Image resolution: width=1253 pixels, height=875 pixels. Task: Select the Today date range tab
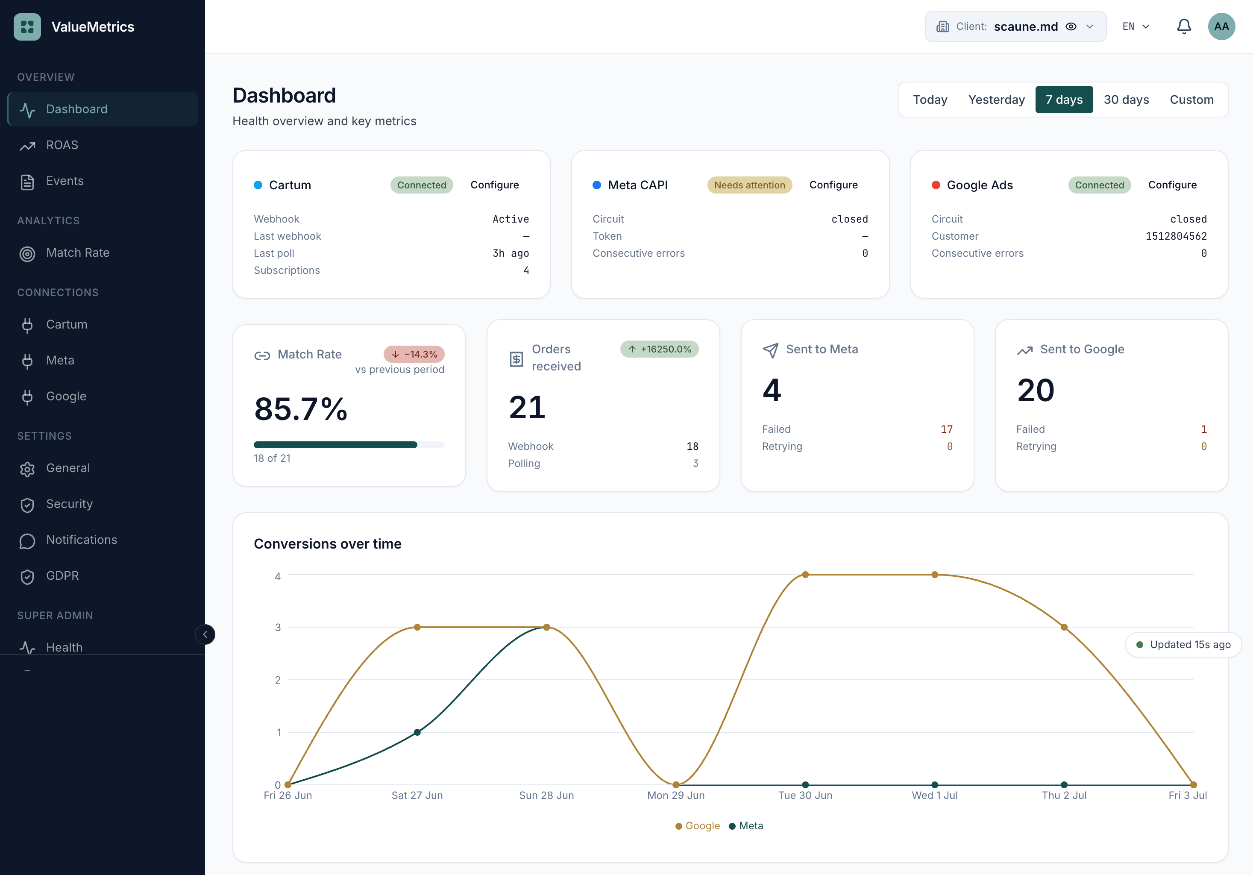tap(930, 100)
